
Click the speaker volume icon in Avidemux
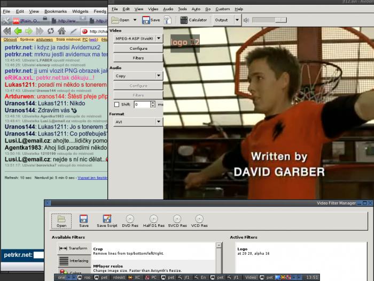pyautogui.click(x=246, y=20)
